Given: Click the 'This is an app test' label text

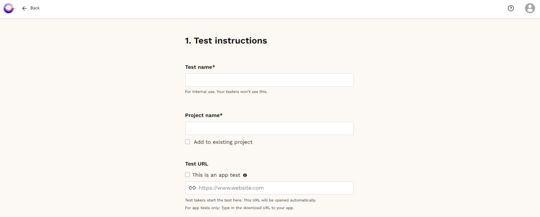Looking at the screenshot, I should click(216, 175).
